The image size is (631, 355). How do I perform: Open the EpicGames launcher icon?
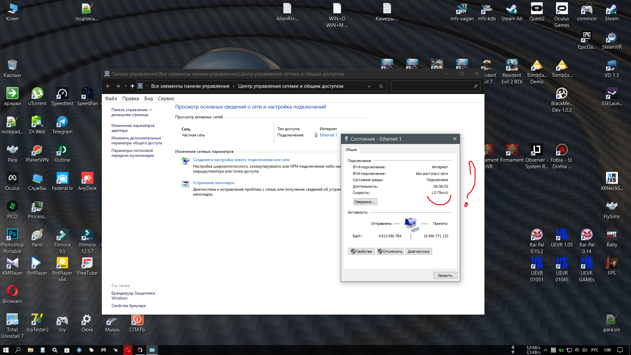pyautogui.click(x=587, y=40)
